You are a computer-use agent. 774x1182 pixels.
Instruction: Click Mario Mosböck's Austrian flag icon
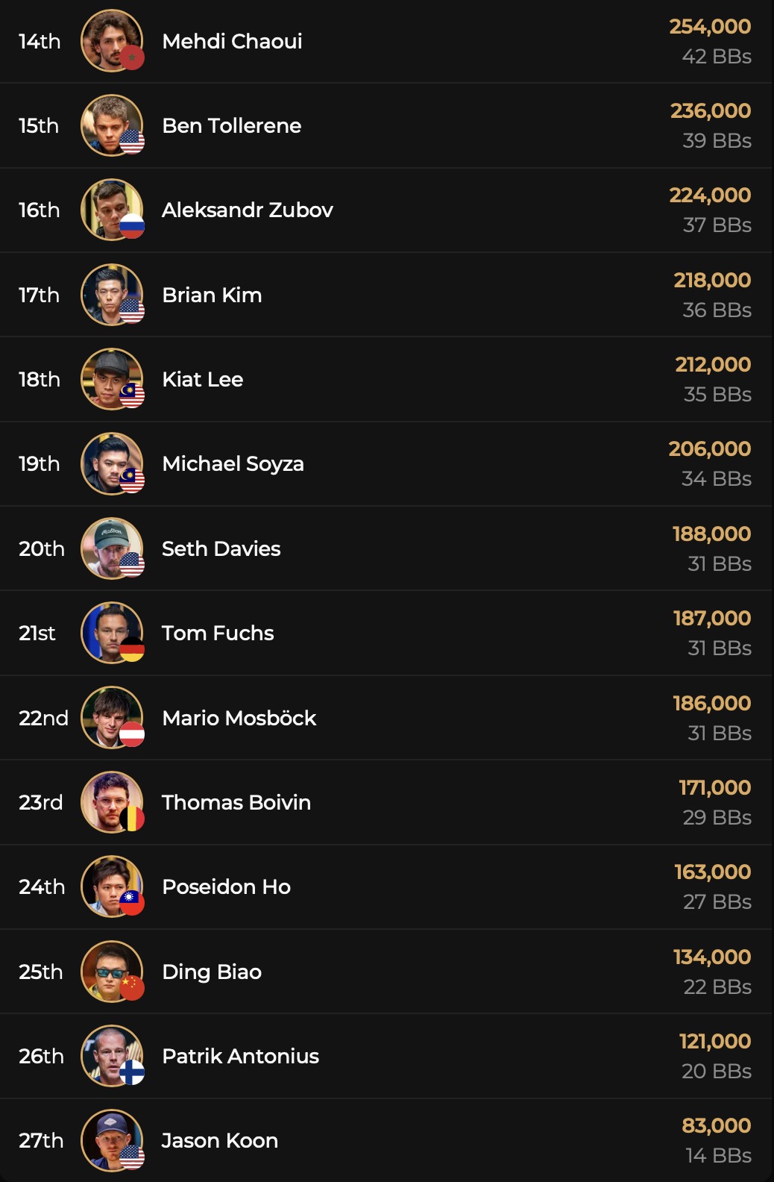[x=132, y=734]
